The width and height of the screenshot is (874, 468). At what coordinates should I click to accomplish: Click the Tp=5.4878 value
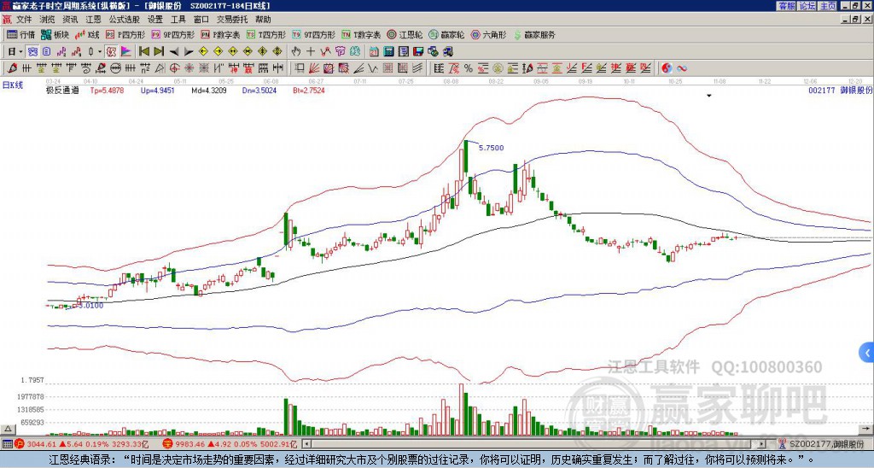click(108, 90)
